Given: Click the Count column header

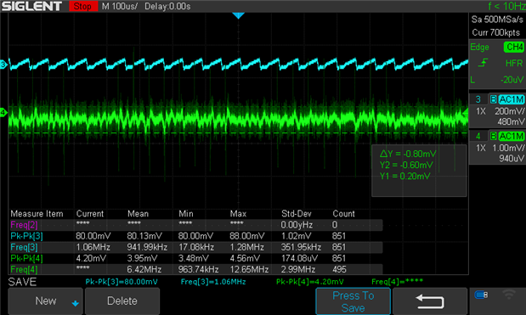Looking at the screenshot, I should point(343,214).
